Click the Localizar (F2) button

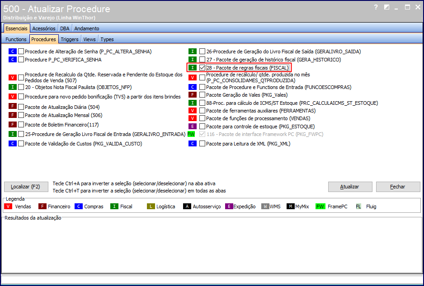point(26,187)
